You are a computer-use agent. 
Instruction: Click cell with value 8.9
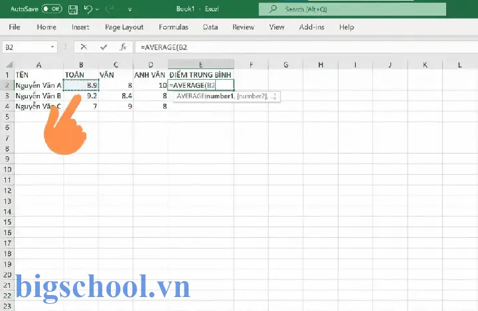(x=81, y=86)
